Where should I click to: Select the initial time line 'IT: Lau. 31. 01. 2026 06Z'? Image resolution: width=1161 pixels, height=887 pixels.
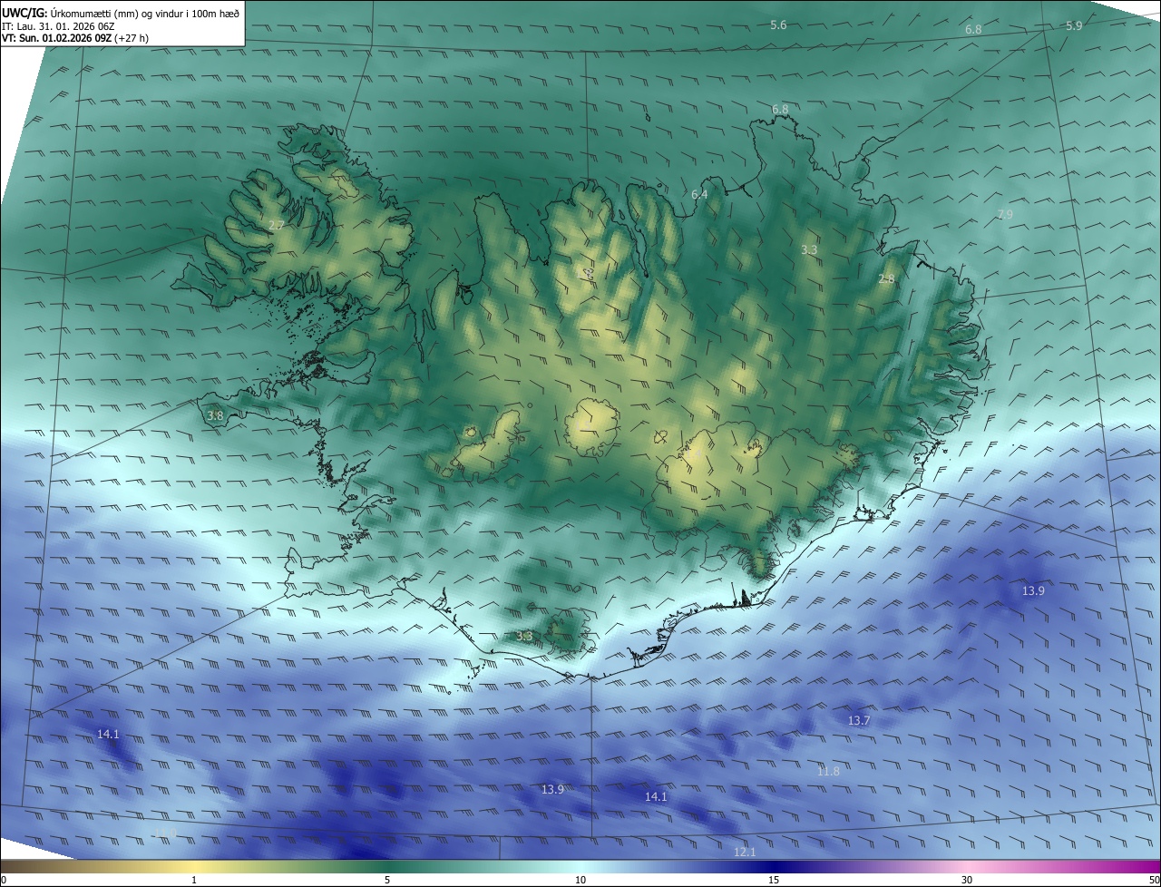pos(56,26)
